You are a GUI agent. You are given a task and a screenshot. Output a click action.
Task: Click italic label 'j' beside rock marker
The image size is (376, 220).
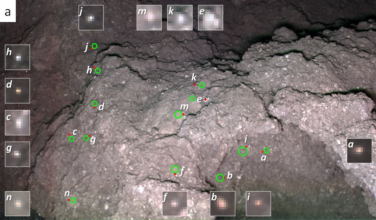click(86, 47)
